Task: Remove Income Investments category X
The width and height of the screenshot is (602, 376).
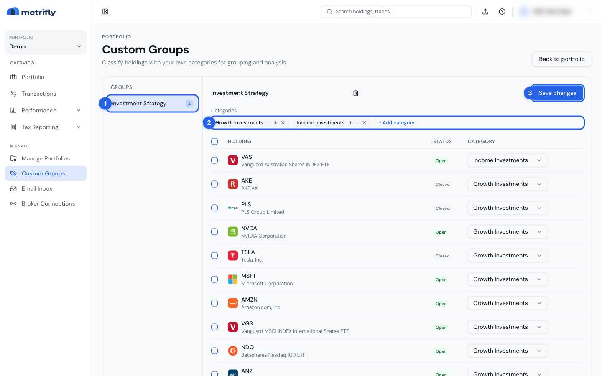Action: click(x=364, y=123)
